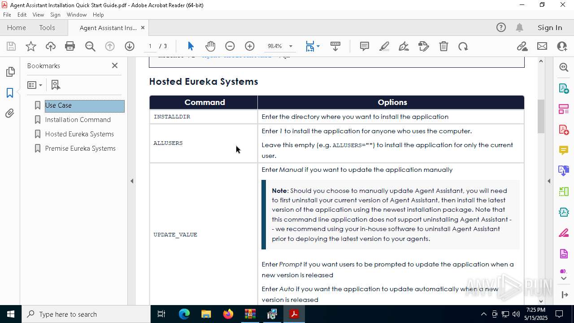Open the zoom percentage dropdown

pos(291,46)
